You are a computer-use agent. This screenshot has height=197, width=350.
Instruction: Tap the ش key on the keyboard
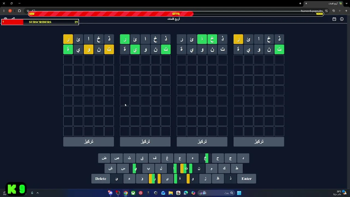(110, 169)
